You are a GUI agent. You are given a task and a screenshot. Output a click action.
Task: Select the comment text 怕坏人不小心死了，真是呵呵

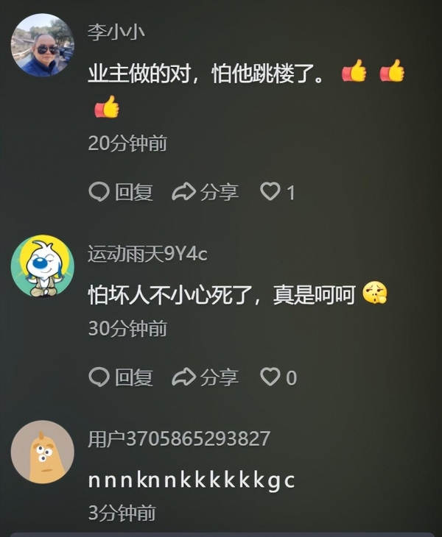tap(222, 295)
